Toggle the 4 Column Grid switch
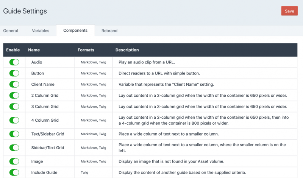This screenshot has width=303, height=178. click(x=14, y=120)
